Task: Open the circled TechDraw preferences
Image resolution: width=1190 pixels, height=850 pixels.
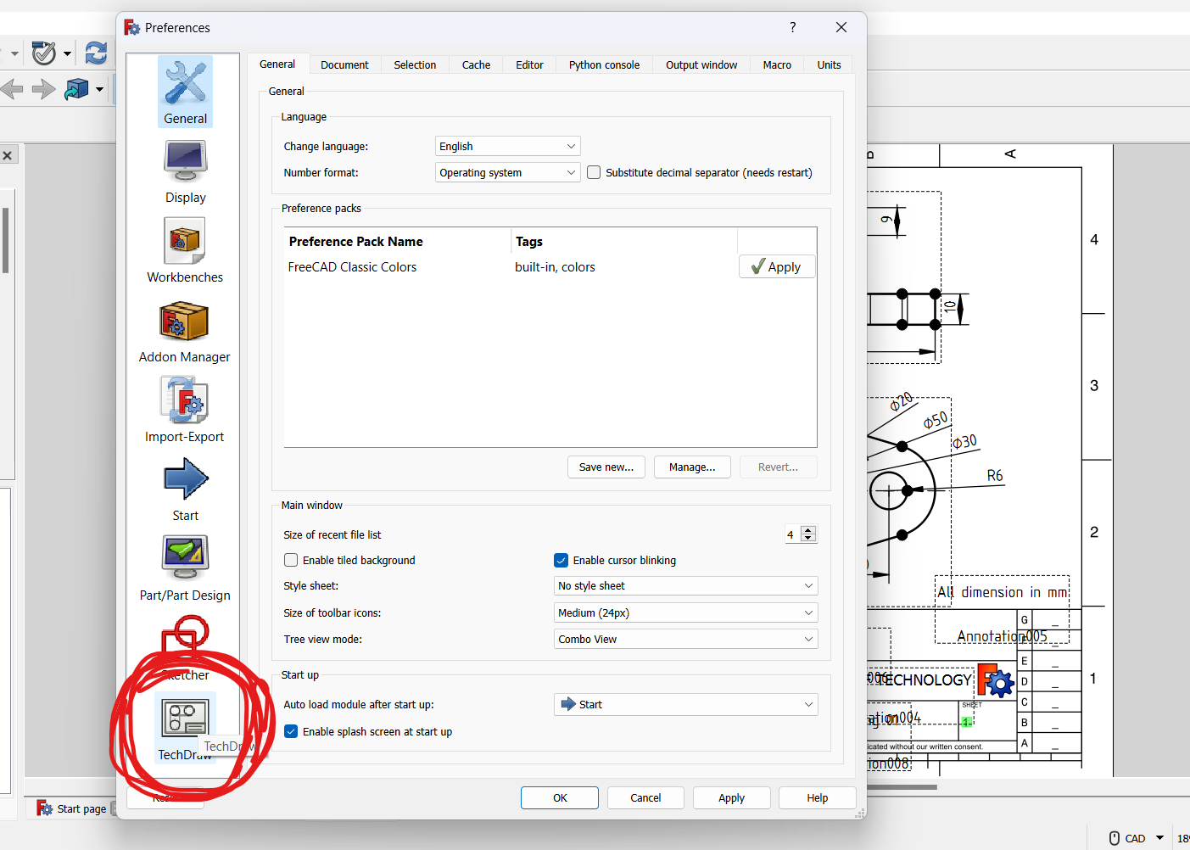Action: pos(185,721)
